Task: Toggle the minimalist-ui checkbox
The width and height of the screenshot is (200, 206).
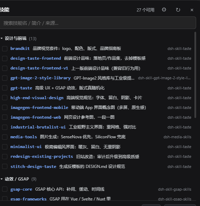Action: [5, 147]
